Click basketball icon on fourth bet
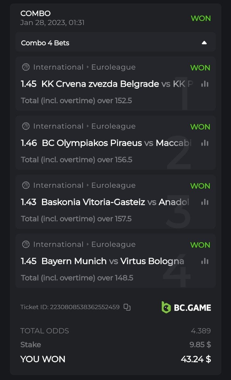This screenshot has width=231, height=380. [x=26, y=244]
